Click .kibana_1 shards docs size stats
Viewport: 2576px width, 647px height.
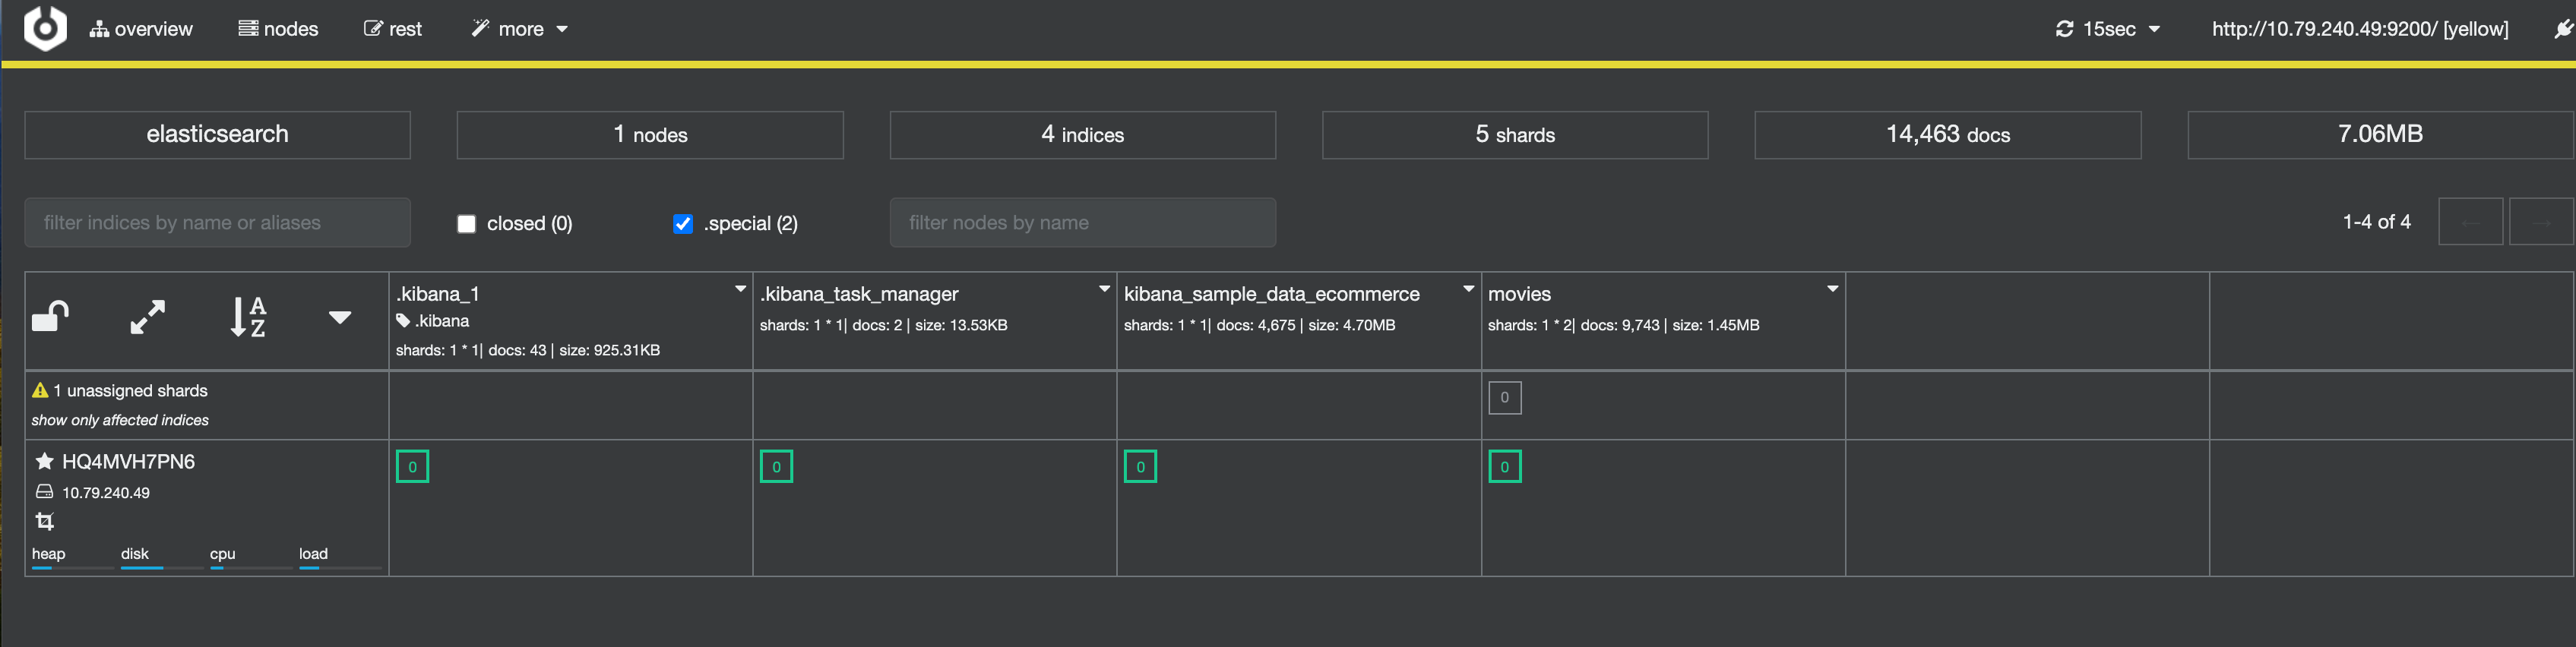point(527,350)
